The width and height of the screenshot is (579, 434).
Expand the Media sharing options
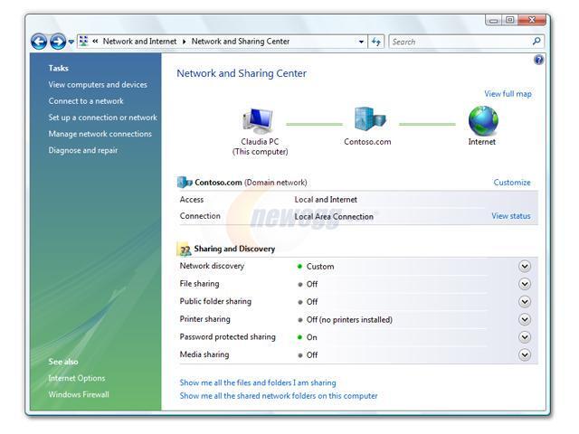(525, 354)
